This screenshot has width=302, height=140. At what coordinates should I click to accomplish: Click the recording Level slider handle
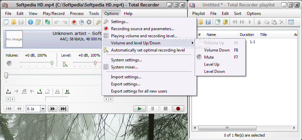(95, 63)
